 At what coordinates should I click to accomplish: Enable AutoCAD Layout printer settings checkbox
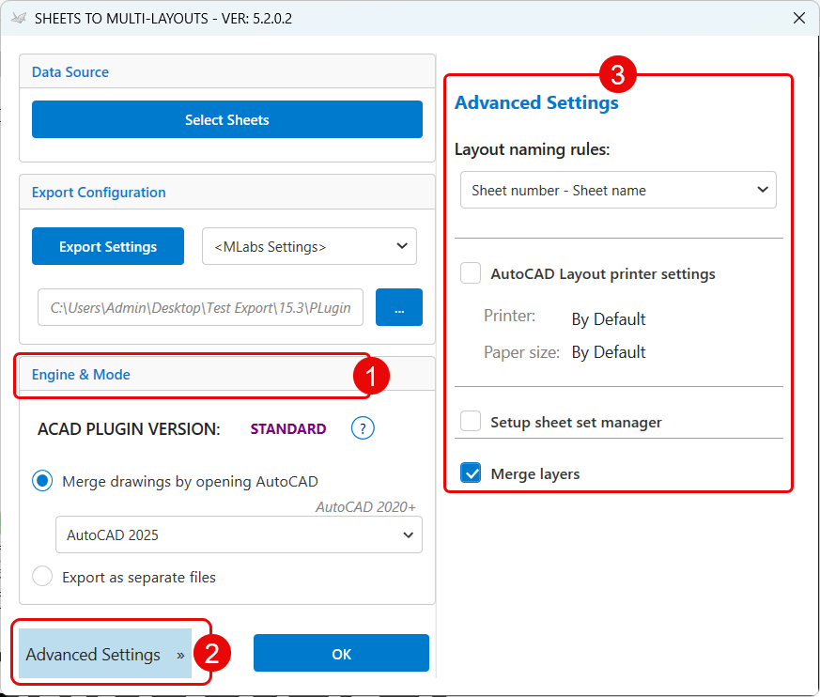click(x=471, y=274)
